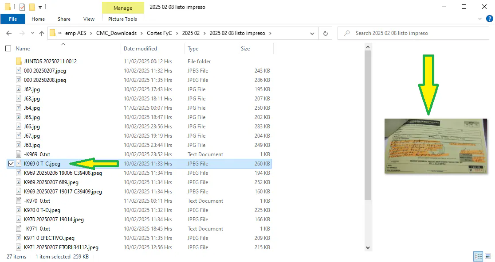Image resolution: width=495 pixels, height=262 pixels.
Task: Select the J66.jpg file icon
Action: point(19,126)
